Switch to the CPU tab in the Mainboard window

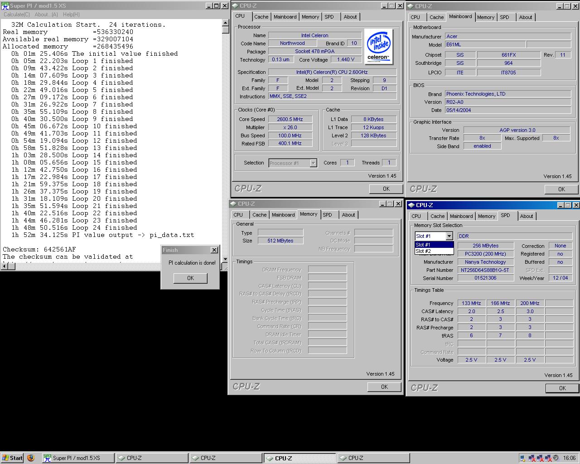click(x=416, y=17)
